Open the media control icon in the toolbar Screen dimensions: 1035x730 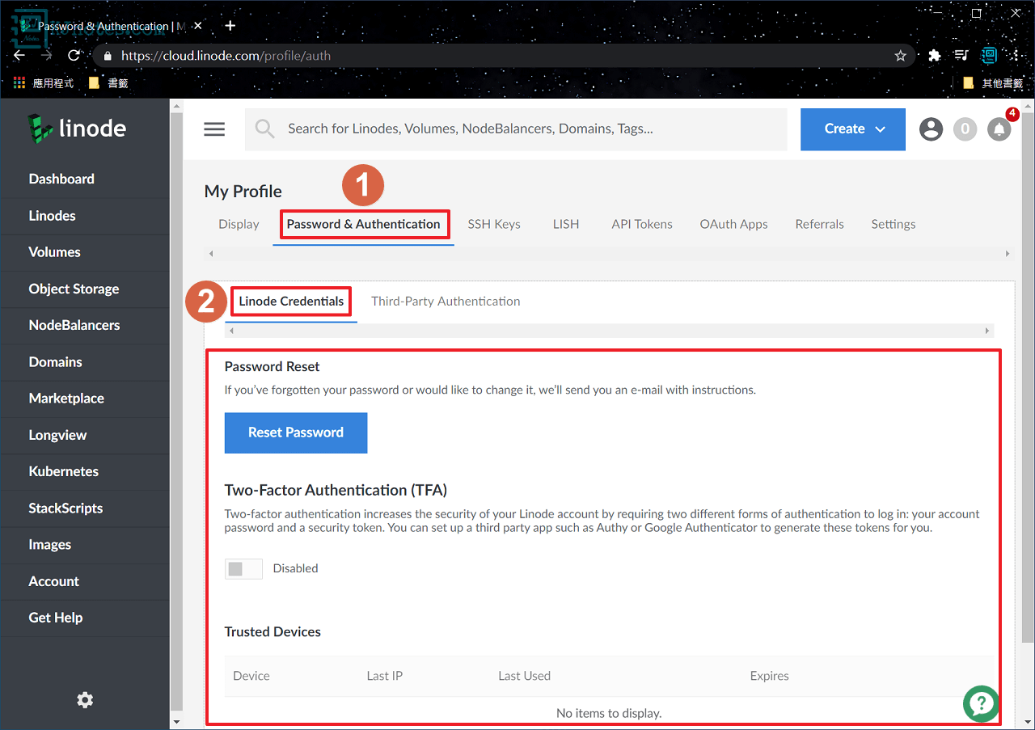pos(961,56)
